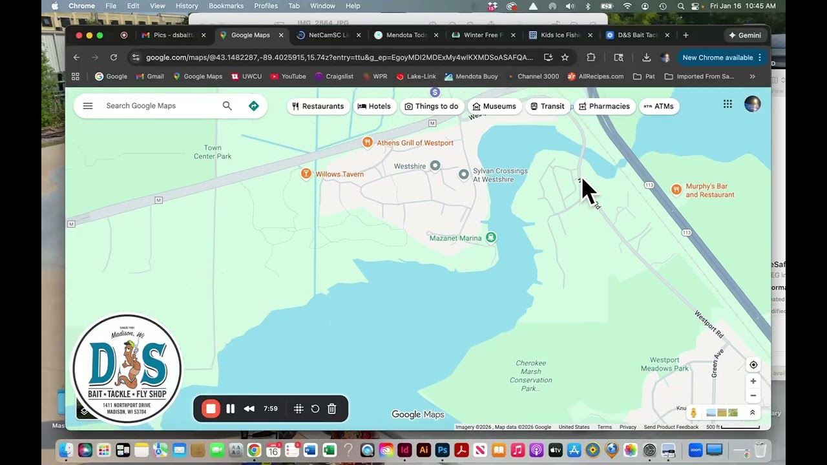Open the Google account profile picture
The image size is (827, 465).
pyautogui.click(x=752, y=104)
